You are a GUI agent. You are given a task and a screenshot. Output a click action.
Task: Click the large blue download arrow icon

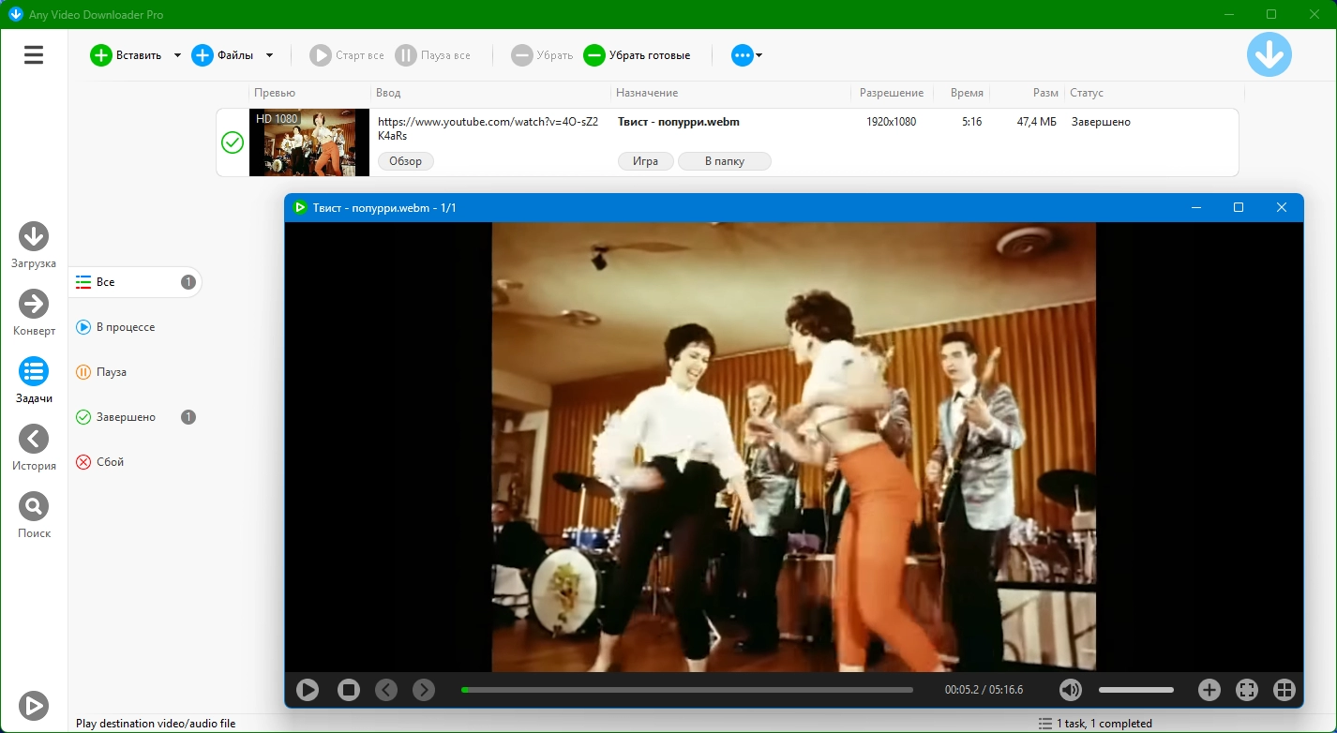pos(1269,54)
